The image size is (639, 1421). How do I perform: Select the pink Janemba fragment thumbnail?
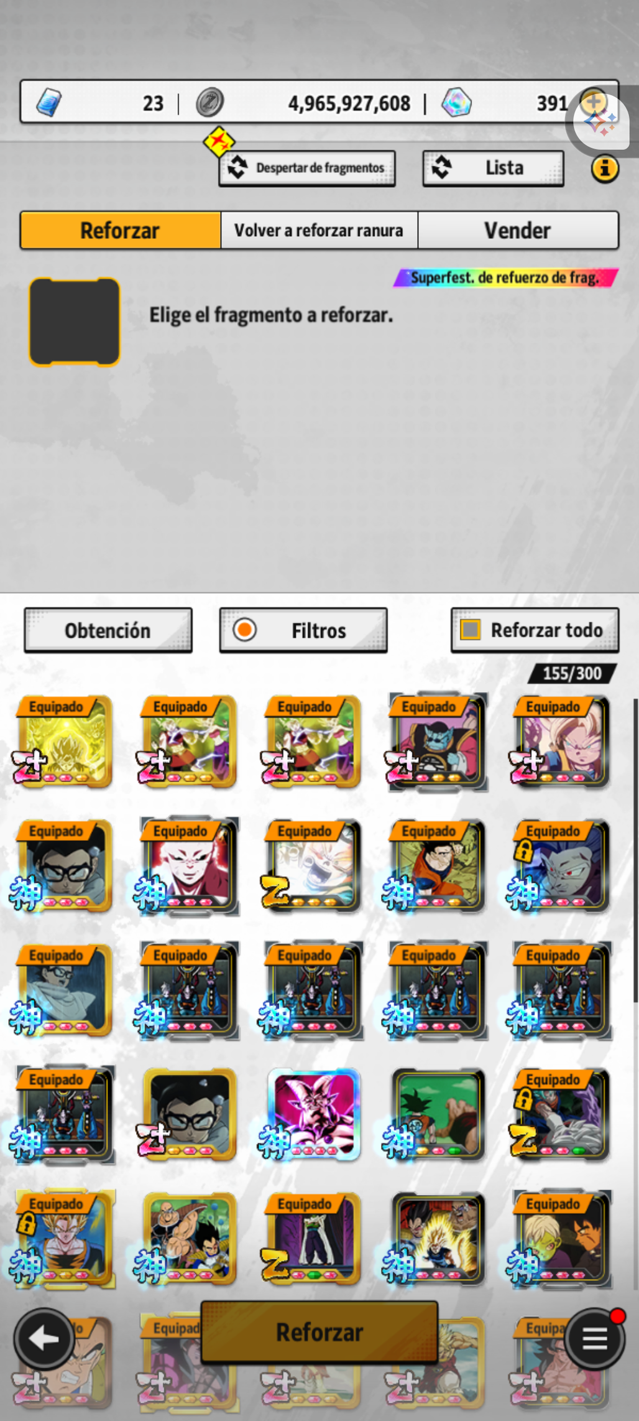[314, 1114]
